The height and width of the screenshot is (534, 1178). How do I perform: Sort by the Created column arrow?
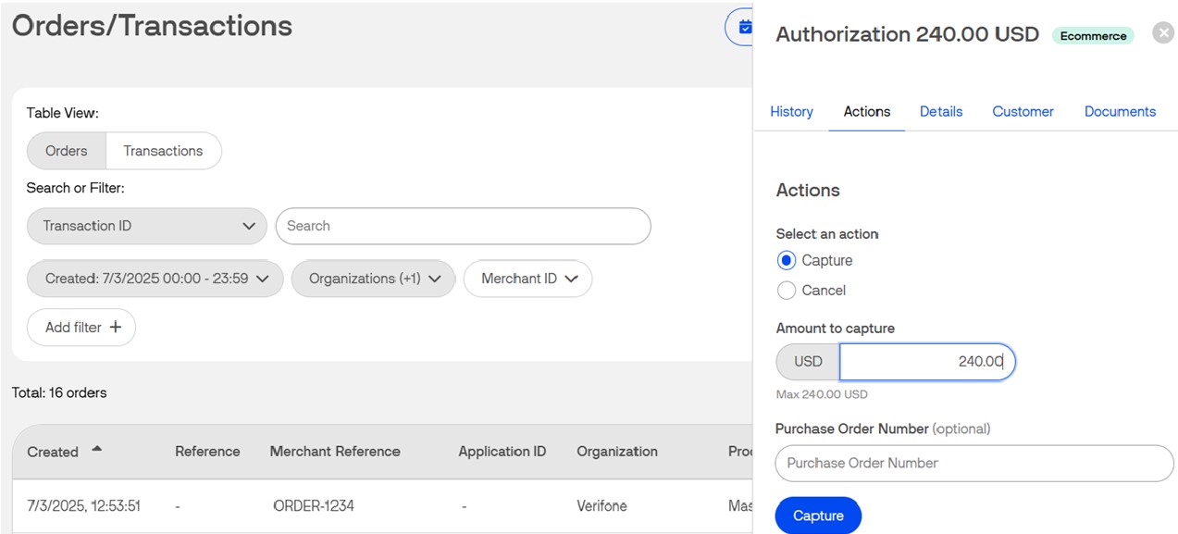point(96,450)
